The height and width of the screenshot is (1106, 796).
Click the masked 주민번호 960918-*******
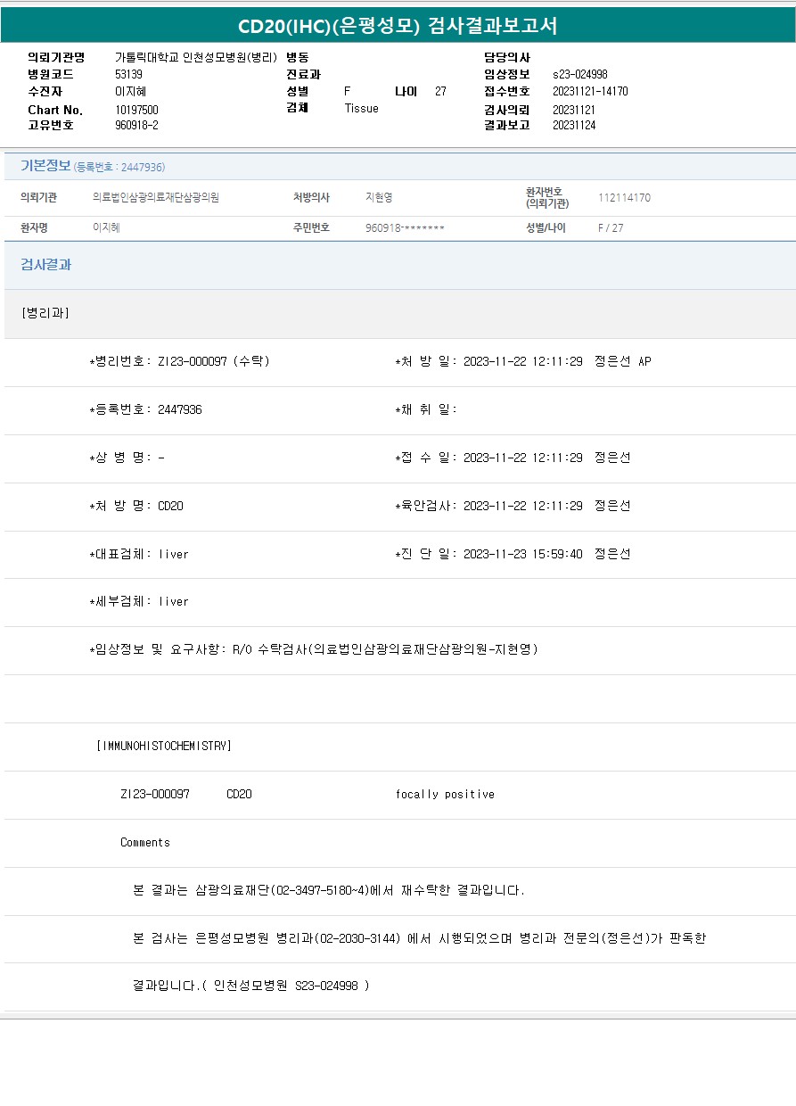405,228
